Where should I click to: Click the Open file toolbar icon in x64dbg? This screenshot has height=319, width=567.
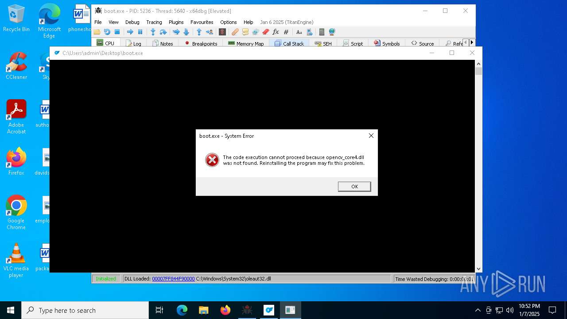(x=97, y=32)
